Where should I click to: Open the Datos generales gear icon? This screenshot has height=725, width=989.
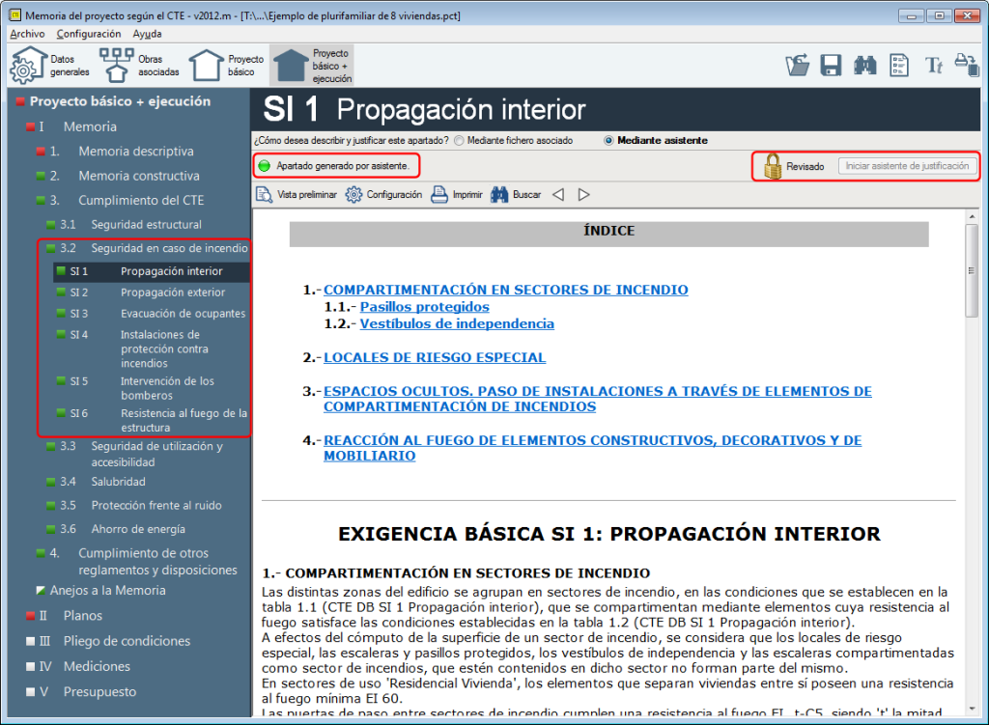(27, 66)
